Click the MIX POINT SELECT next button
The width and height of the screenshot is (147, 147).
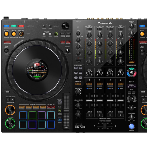pyautogui.click(x=50, y=34)
